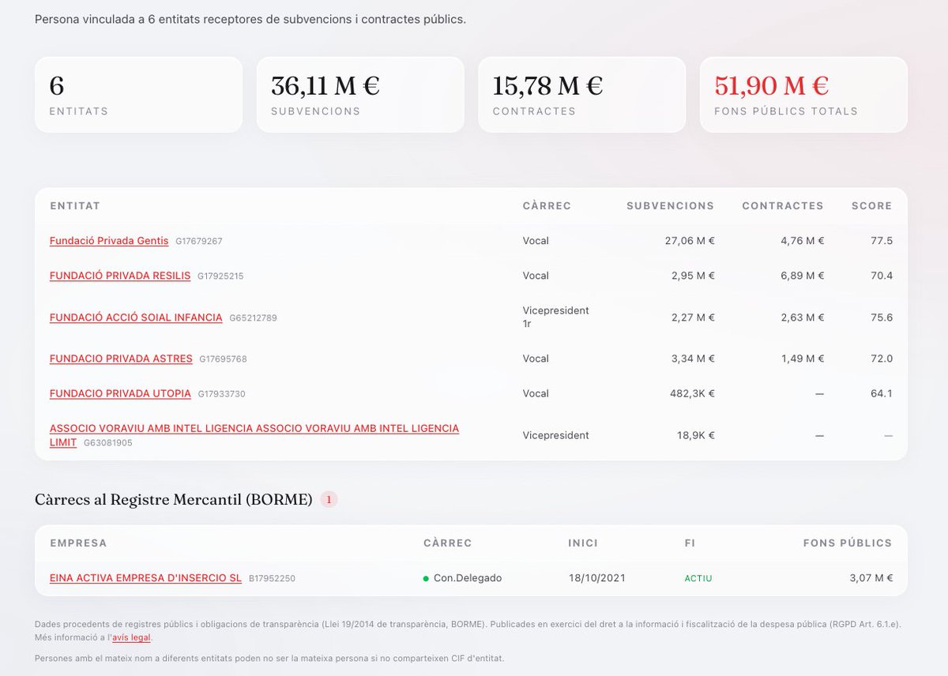The height and width of the screenshot is (676, 948).
Task: Click the CIF code B17952250
Action: click(x=272, y=579)
